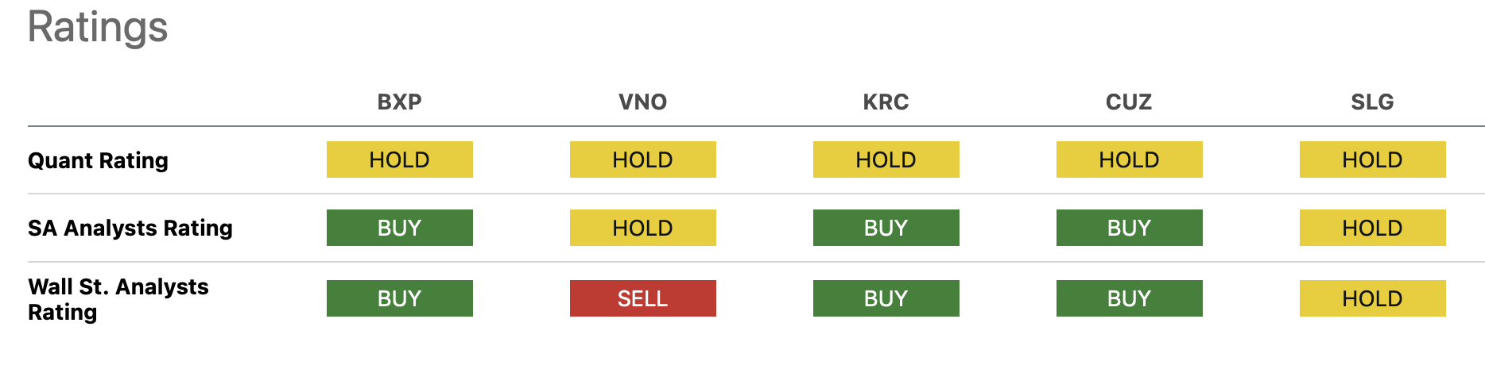Image resolution: width=1485 pixels, height=365 pixels.
Task: Open the VNO ticker link
Action: [642, 102]
